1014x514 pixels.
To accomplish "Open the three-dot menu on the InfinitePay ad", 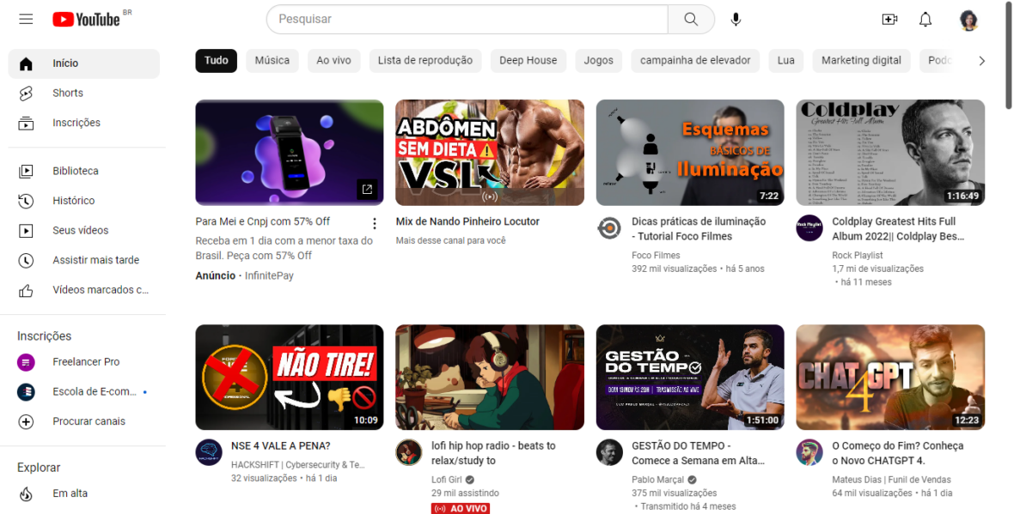I will [374, 222].
